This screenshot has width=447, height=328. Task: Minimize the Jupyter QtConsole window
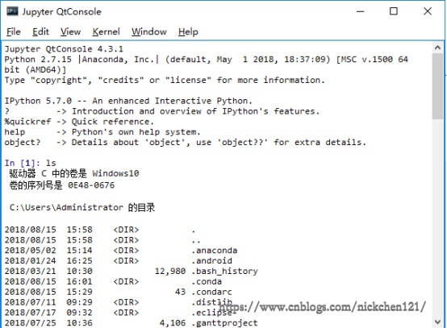361,11
